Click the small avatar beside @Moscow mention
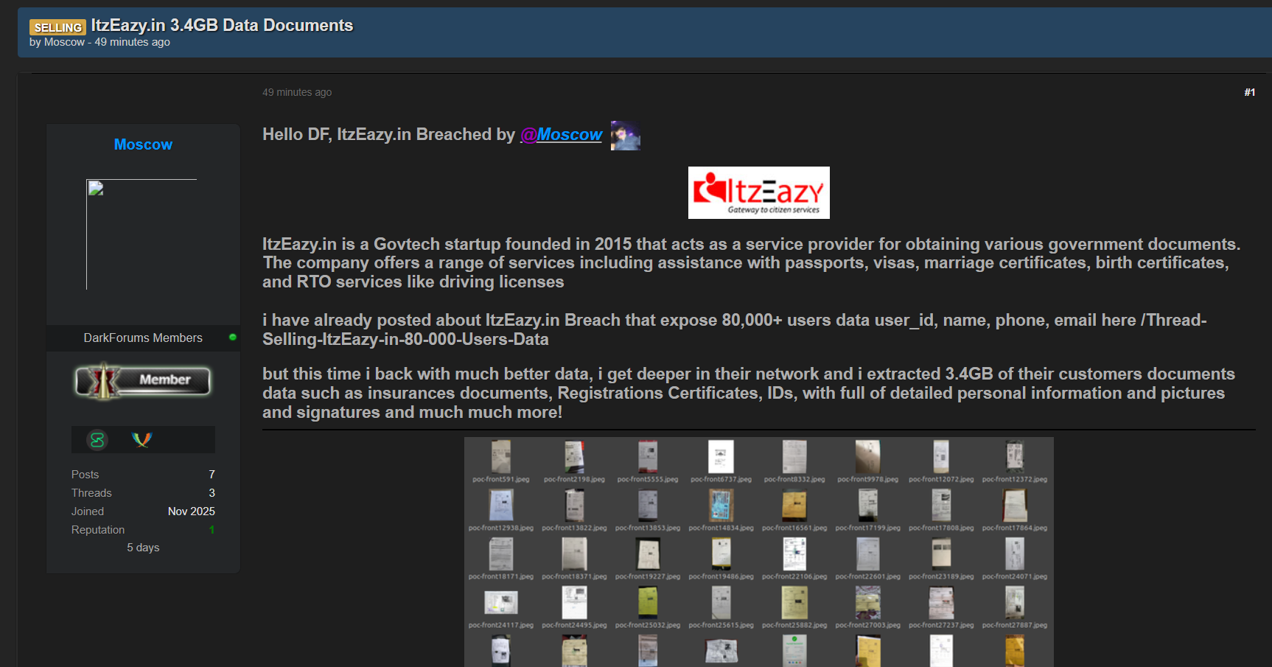Screen dimensions: 1272x667 [x=625, y=136]
